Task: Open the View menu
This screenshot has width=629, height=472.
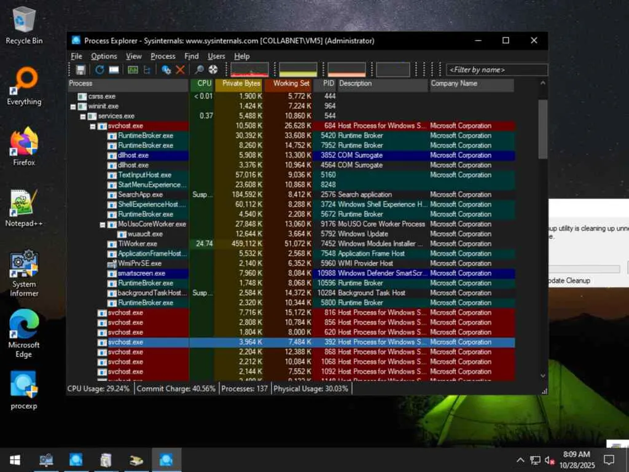Action: 133,56
